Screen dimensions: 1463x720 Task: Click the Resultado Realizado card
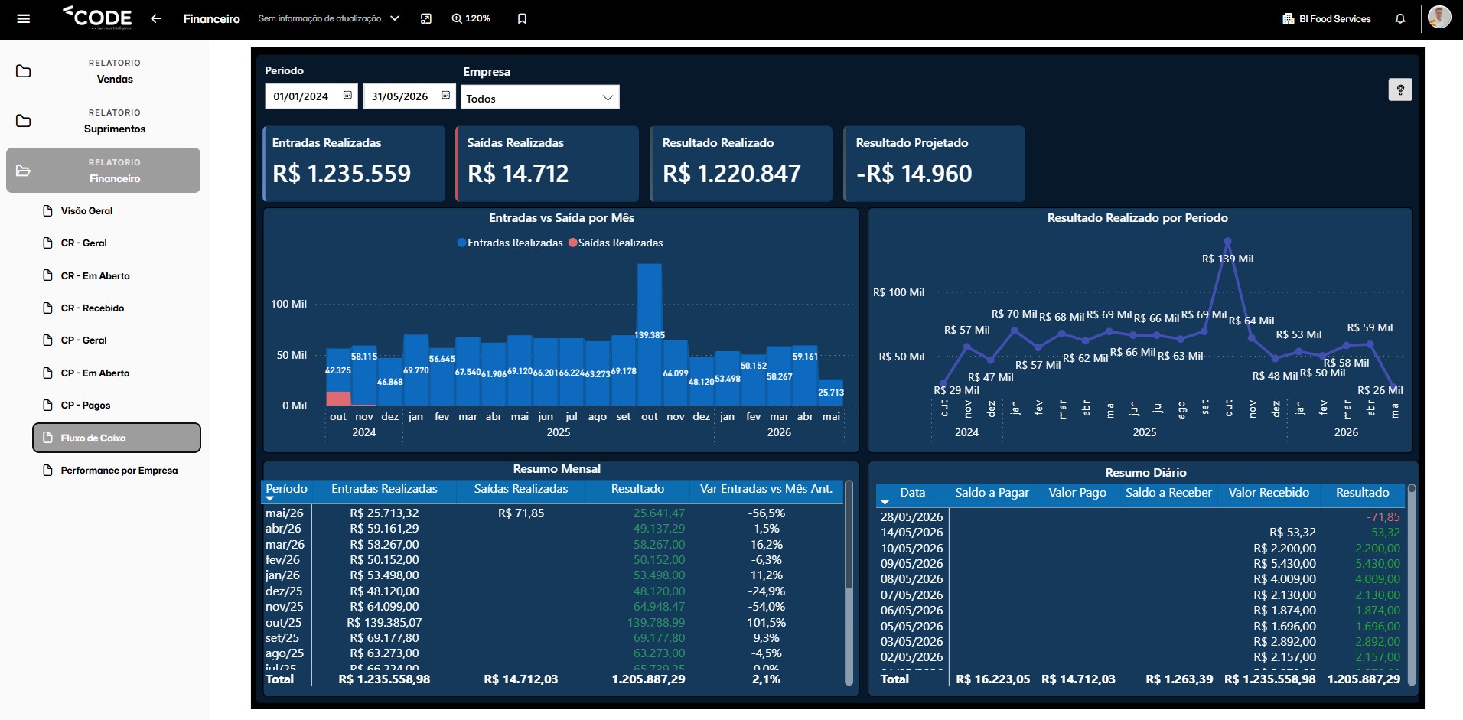741,164
